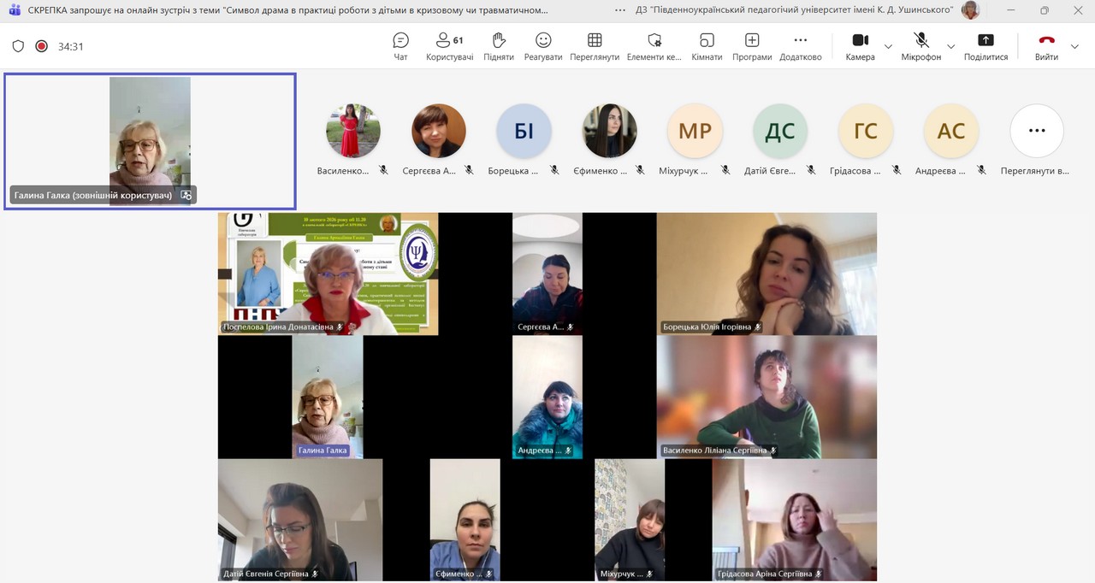
Task: Toggle the Мікрофон mute state
Action: click(921, 46)
